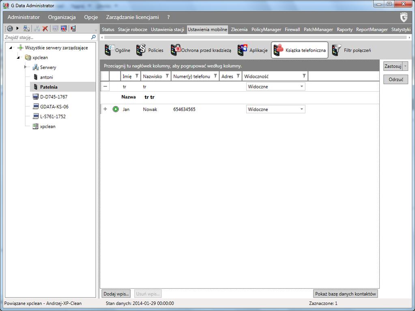Image resolution: width=415 pixels, height=311 pixels.
Task: Click Pokaż bazę danych kontaktów button
Action: pyautogui.click(x=345, y=294)
